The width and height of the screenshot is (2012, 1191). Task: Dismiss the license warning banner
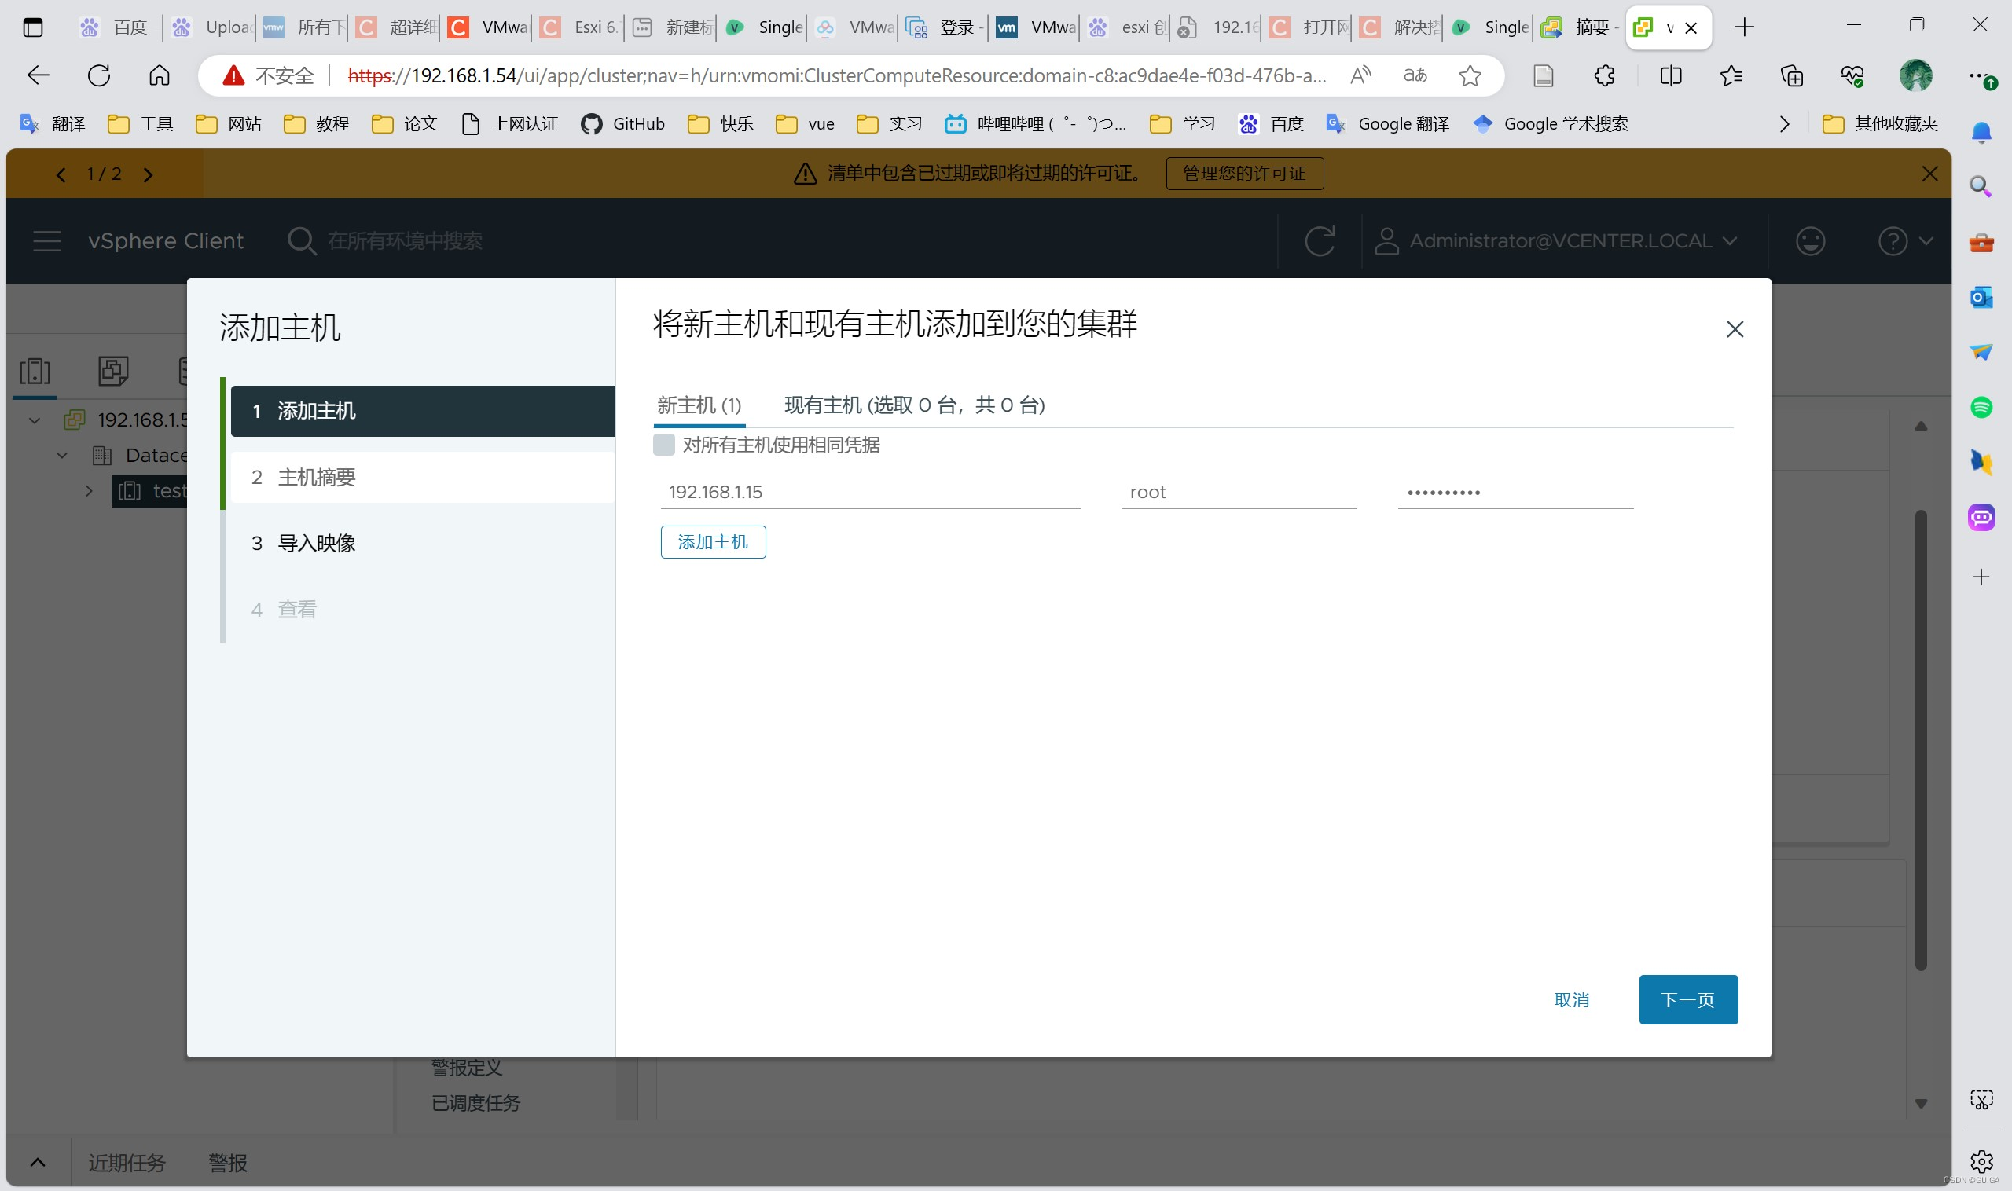[1929, 174]
